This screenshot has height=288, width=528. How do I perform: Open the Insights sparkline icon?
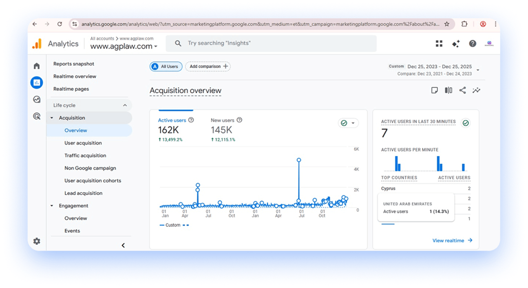point(476,90)
